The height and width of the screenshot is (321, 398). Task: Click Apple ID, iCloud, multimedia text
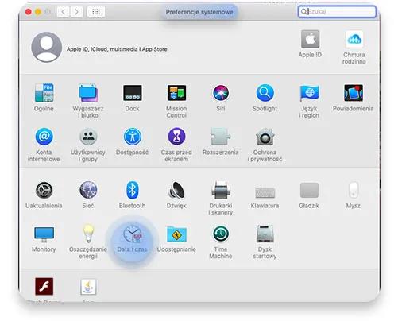pos(117,49)
